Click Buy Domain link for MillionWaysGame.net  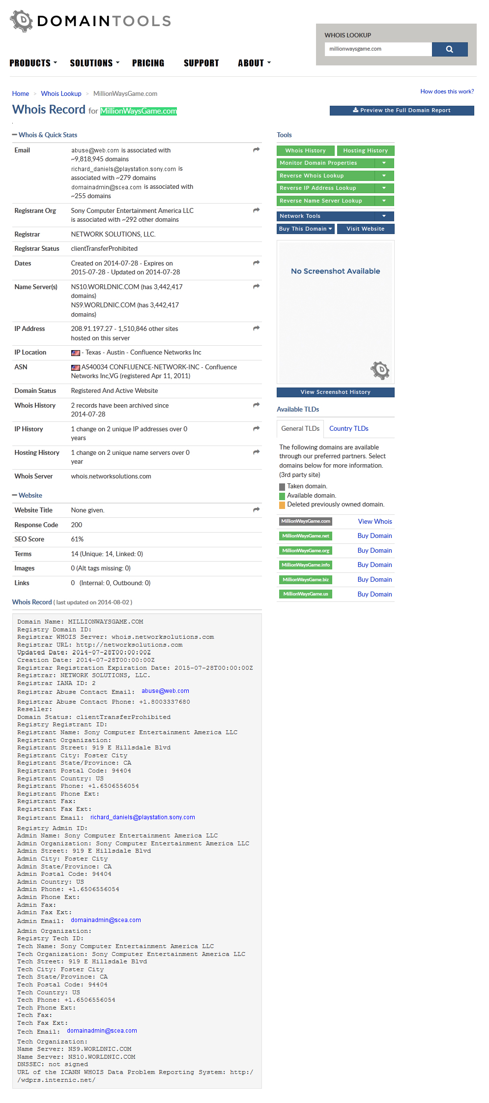(x=374, y=536)
